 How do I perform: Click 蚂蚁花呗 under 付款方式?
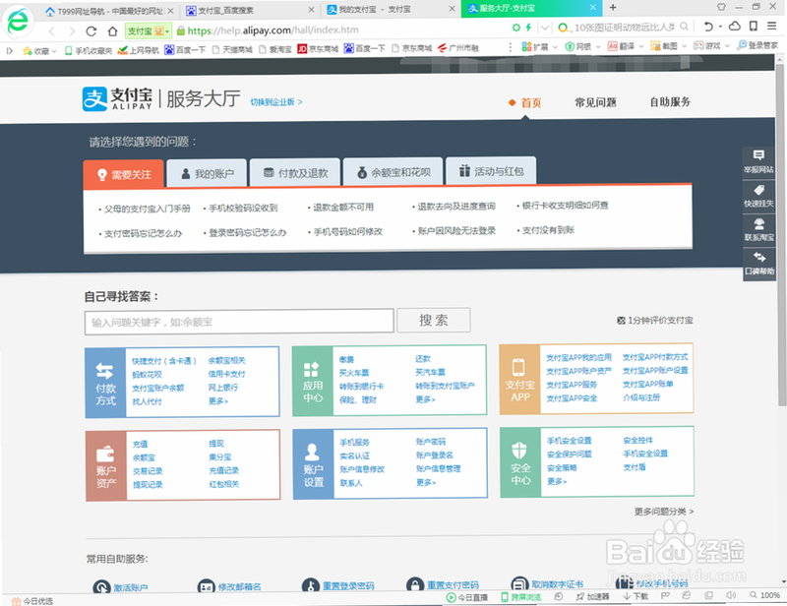pos(147,375)
